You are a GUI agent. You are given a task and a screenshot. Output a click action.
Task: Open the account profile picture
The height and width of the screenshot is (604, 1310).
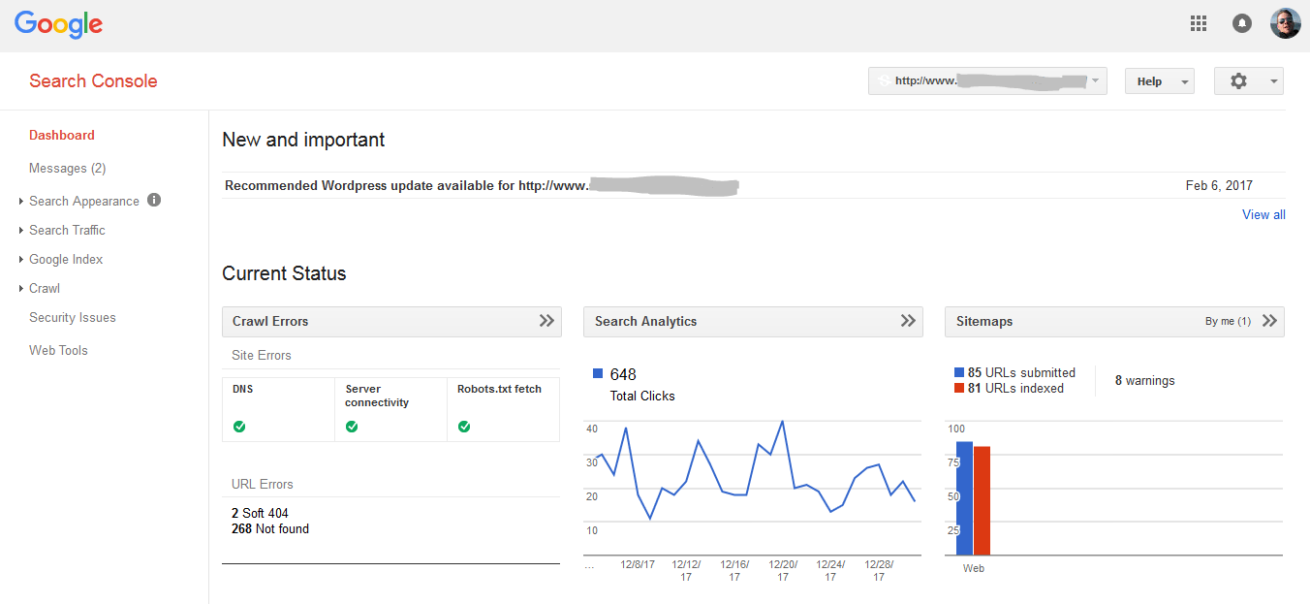tap(1285, 23)
